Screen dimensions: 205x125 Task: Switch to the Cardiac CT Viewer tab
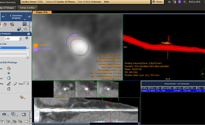(8, 8)
